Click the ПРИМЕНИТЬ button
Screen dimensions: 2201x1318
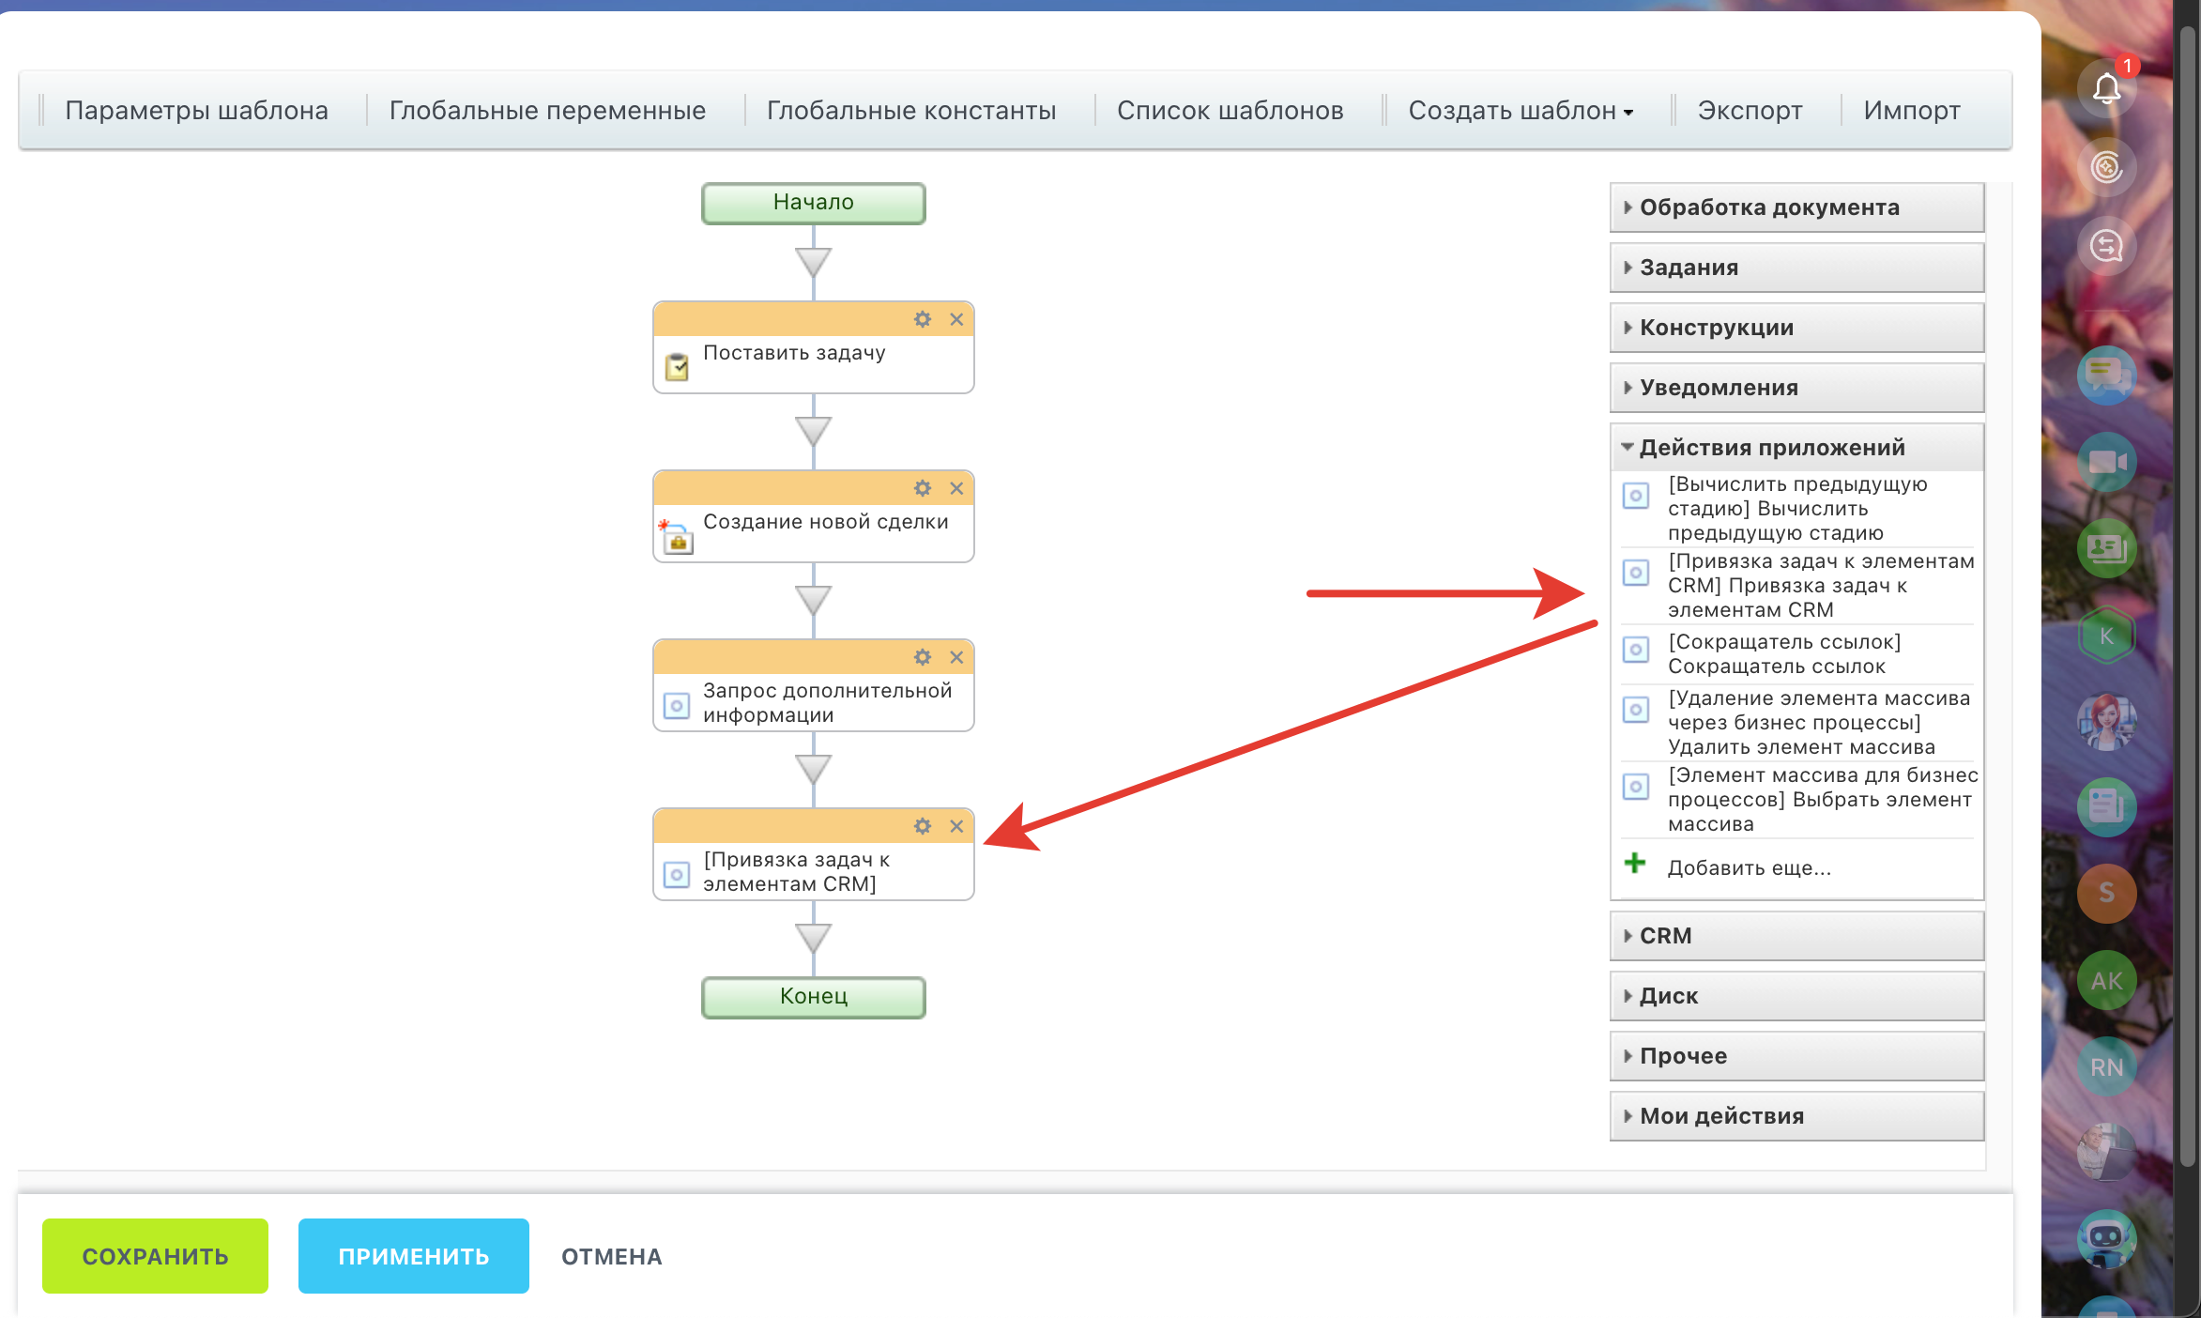(x=413, y=1256)
